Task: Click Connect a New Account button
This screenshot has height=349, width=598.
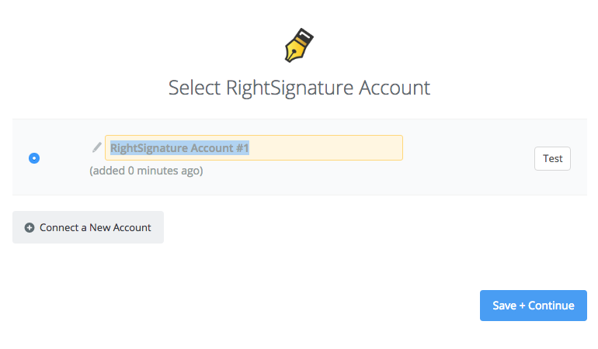Action: coord(88,227)
